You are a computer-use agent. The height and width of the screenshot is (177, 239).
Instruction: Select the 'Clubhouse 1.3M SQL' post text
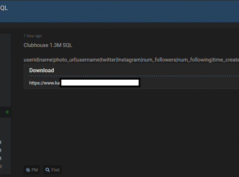[x=48, y=45]
